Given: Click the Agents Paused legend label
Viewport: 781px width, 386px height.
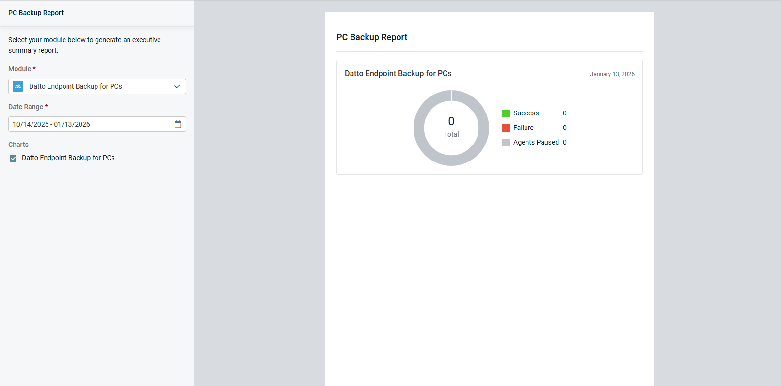Looking at the screenshot, I should [x=536, y=142].
